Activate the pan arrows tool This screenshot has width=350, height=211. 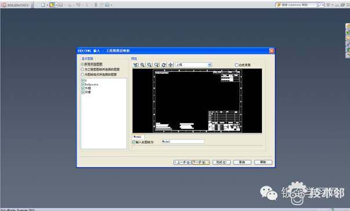[x=171, y=65]
